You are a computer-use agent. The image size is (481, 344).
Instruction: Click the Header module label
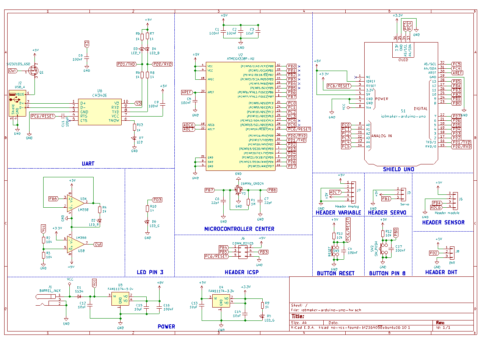[x=446, y=213]
